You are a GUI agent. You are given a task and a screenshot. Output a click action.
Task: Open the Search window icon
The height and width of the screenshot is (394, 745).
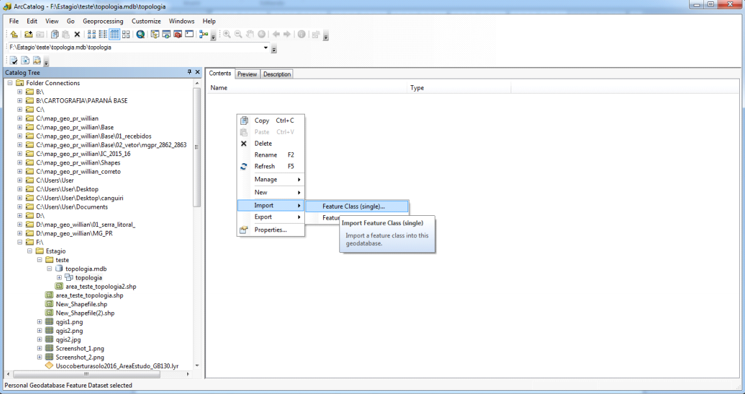[166, 34]
